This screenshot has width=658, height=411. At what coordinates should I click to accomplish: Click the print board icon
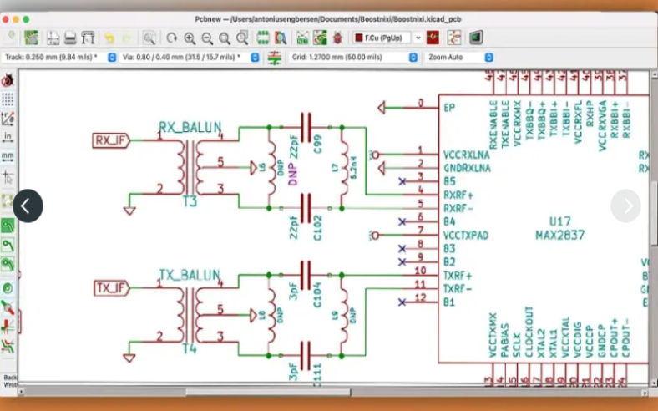tap(71, 38)
